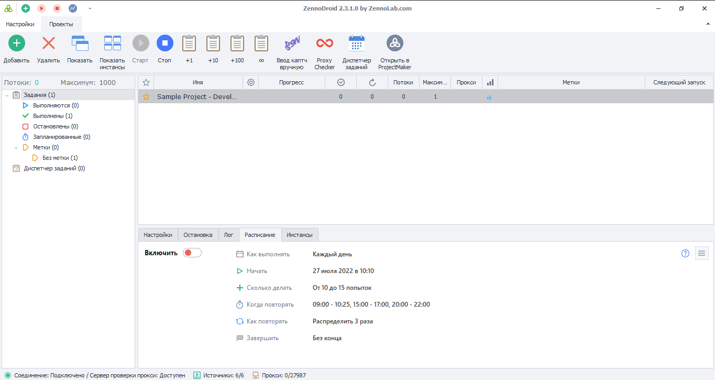Click the red X Удалить icon
This screenshot has width=715, height=380.
[x=49, y=43]
